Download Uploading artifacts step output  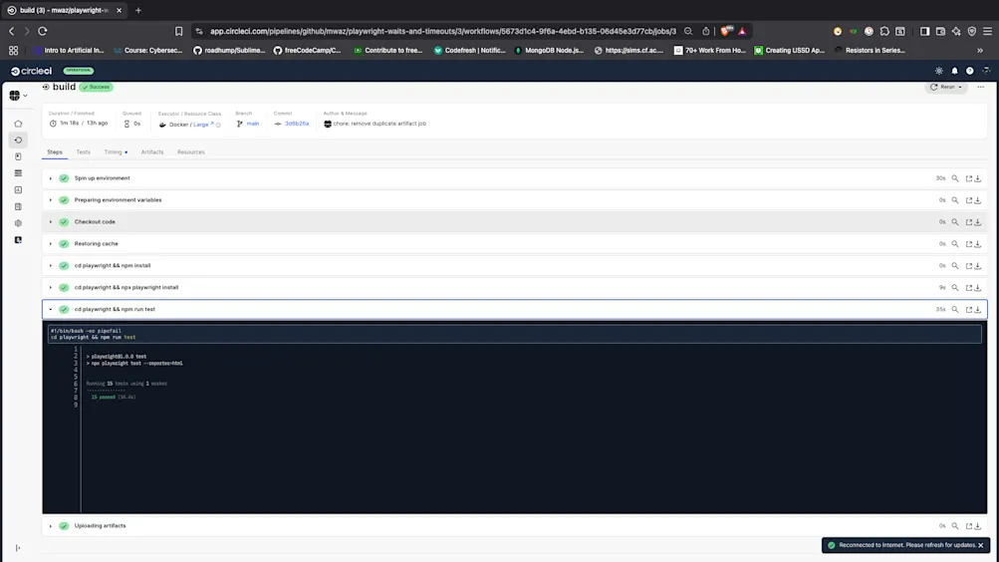978,526
